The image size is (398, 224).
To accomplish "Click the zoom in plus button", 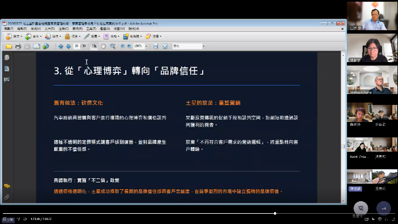I will click(x=129, y=46).
